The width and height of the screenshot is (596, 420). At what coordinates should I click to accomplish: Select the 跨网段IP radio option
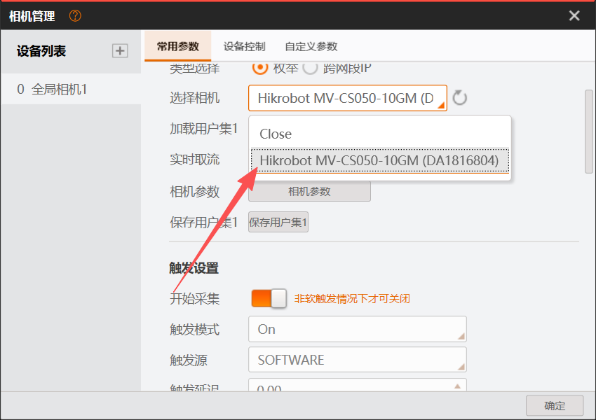310,68
